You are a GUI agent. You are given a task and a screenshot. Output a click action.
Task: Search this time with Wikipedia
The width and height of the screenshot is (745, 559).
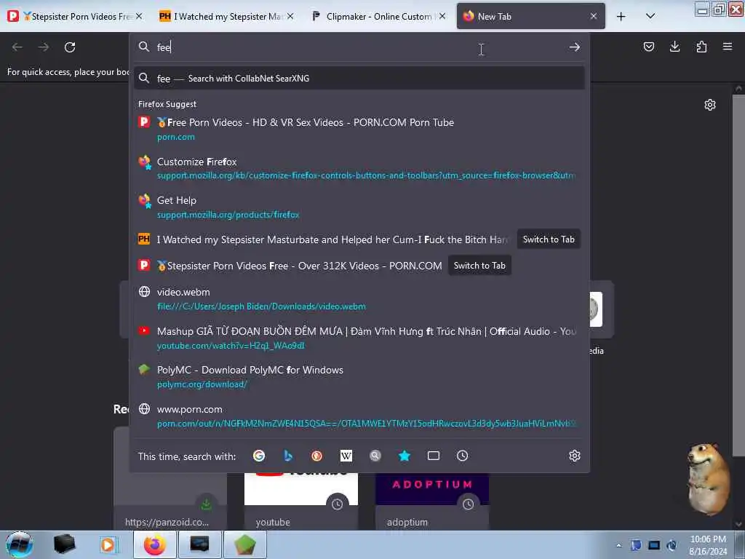coord(346,456)
